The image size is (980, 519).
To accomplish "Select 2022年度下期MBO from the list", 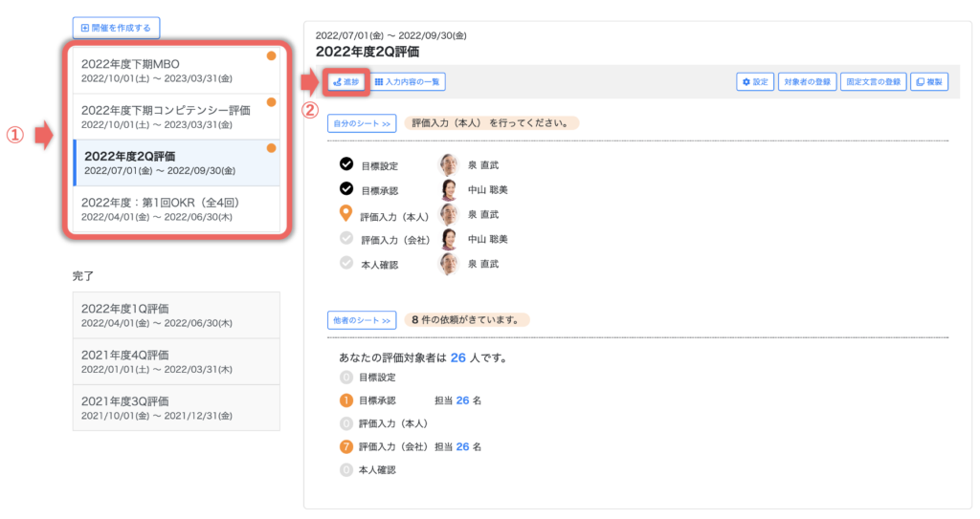I will click(x=176, y=70).
